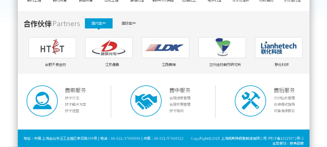Screen dimensions: 327x147
Task: Open the LDK partner logo
Action: pyautogui.click(x=166, y=48)
